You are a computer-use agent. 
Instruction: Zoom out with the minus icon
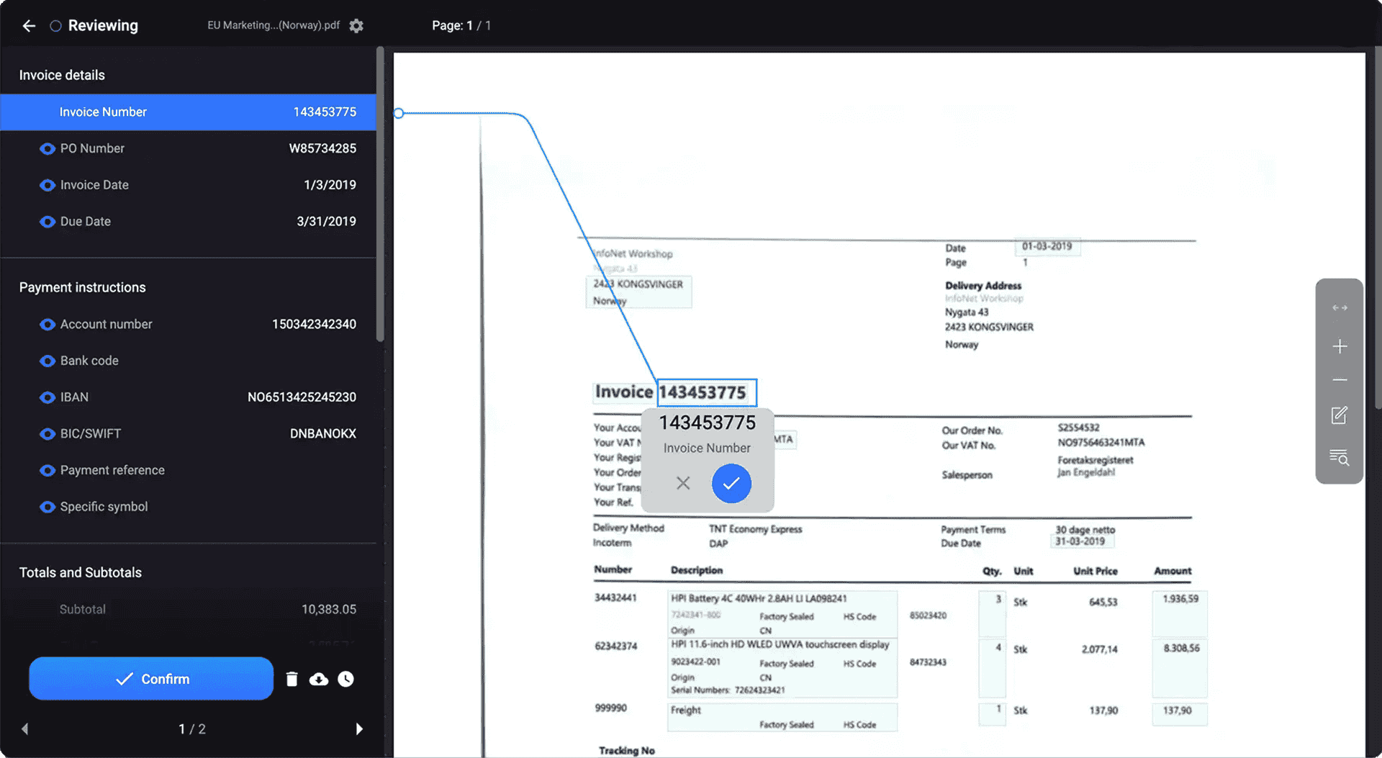coord(1339,380)
